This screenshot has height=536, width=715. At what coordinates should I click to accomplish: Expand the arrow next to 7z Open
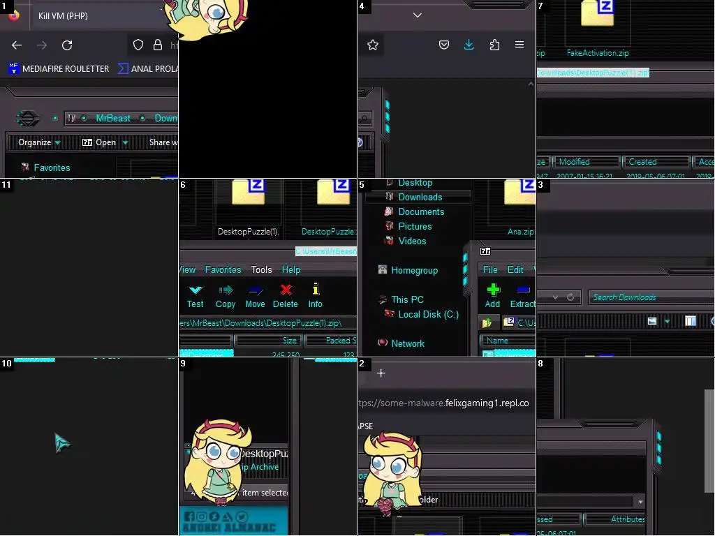click(125, 142)
